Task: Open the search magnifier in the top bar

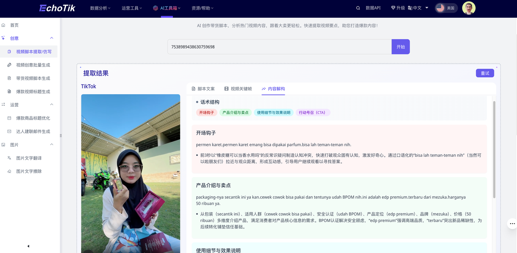Action: pyautogui.click(x=358, y=8)
